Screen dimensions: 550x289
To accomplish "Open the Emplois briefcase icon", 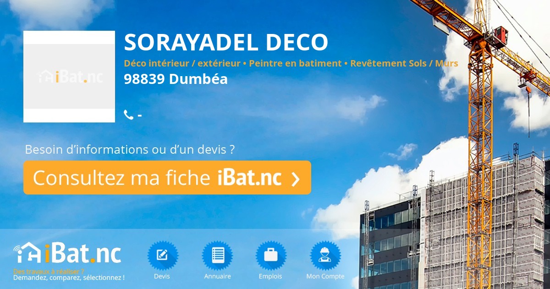I will coord(271,256).
